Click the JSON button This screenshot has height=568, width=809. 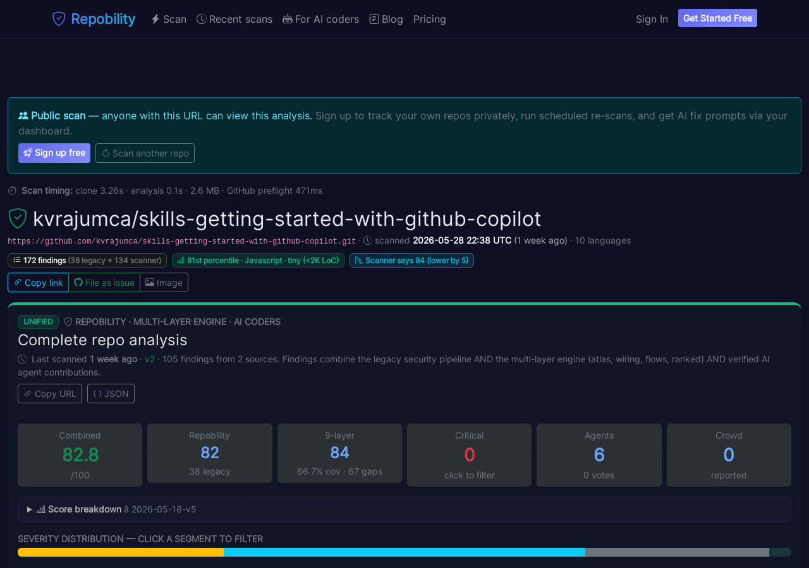click(111, 393)
